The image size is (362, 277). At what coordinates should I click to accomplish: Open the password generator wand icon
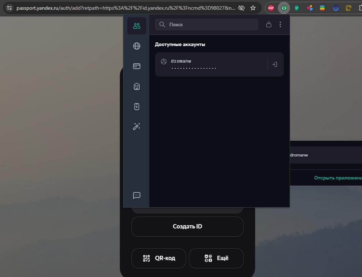tap(137, 127)
